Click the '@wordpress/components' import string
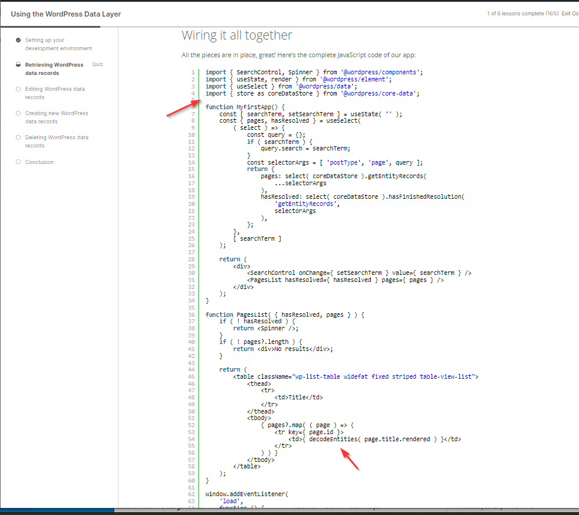 [x=380, y=73]
